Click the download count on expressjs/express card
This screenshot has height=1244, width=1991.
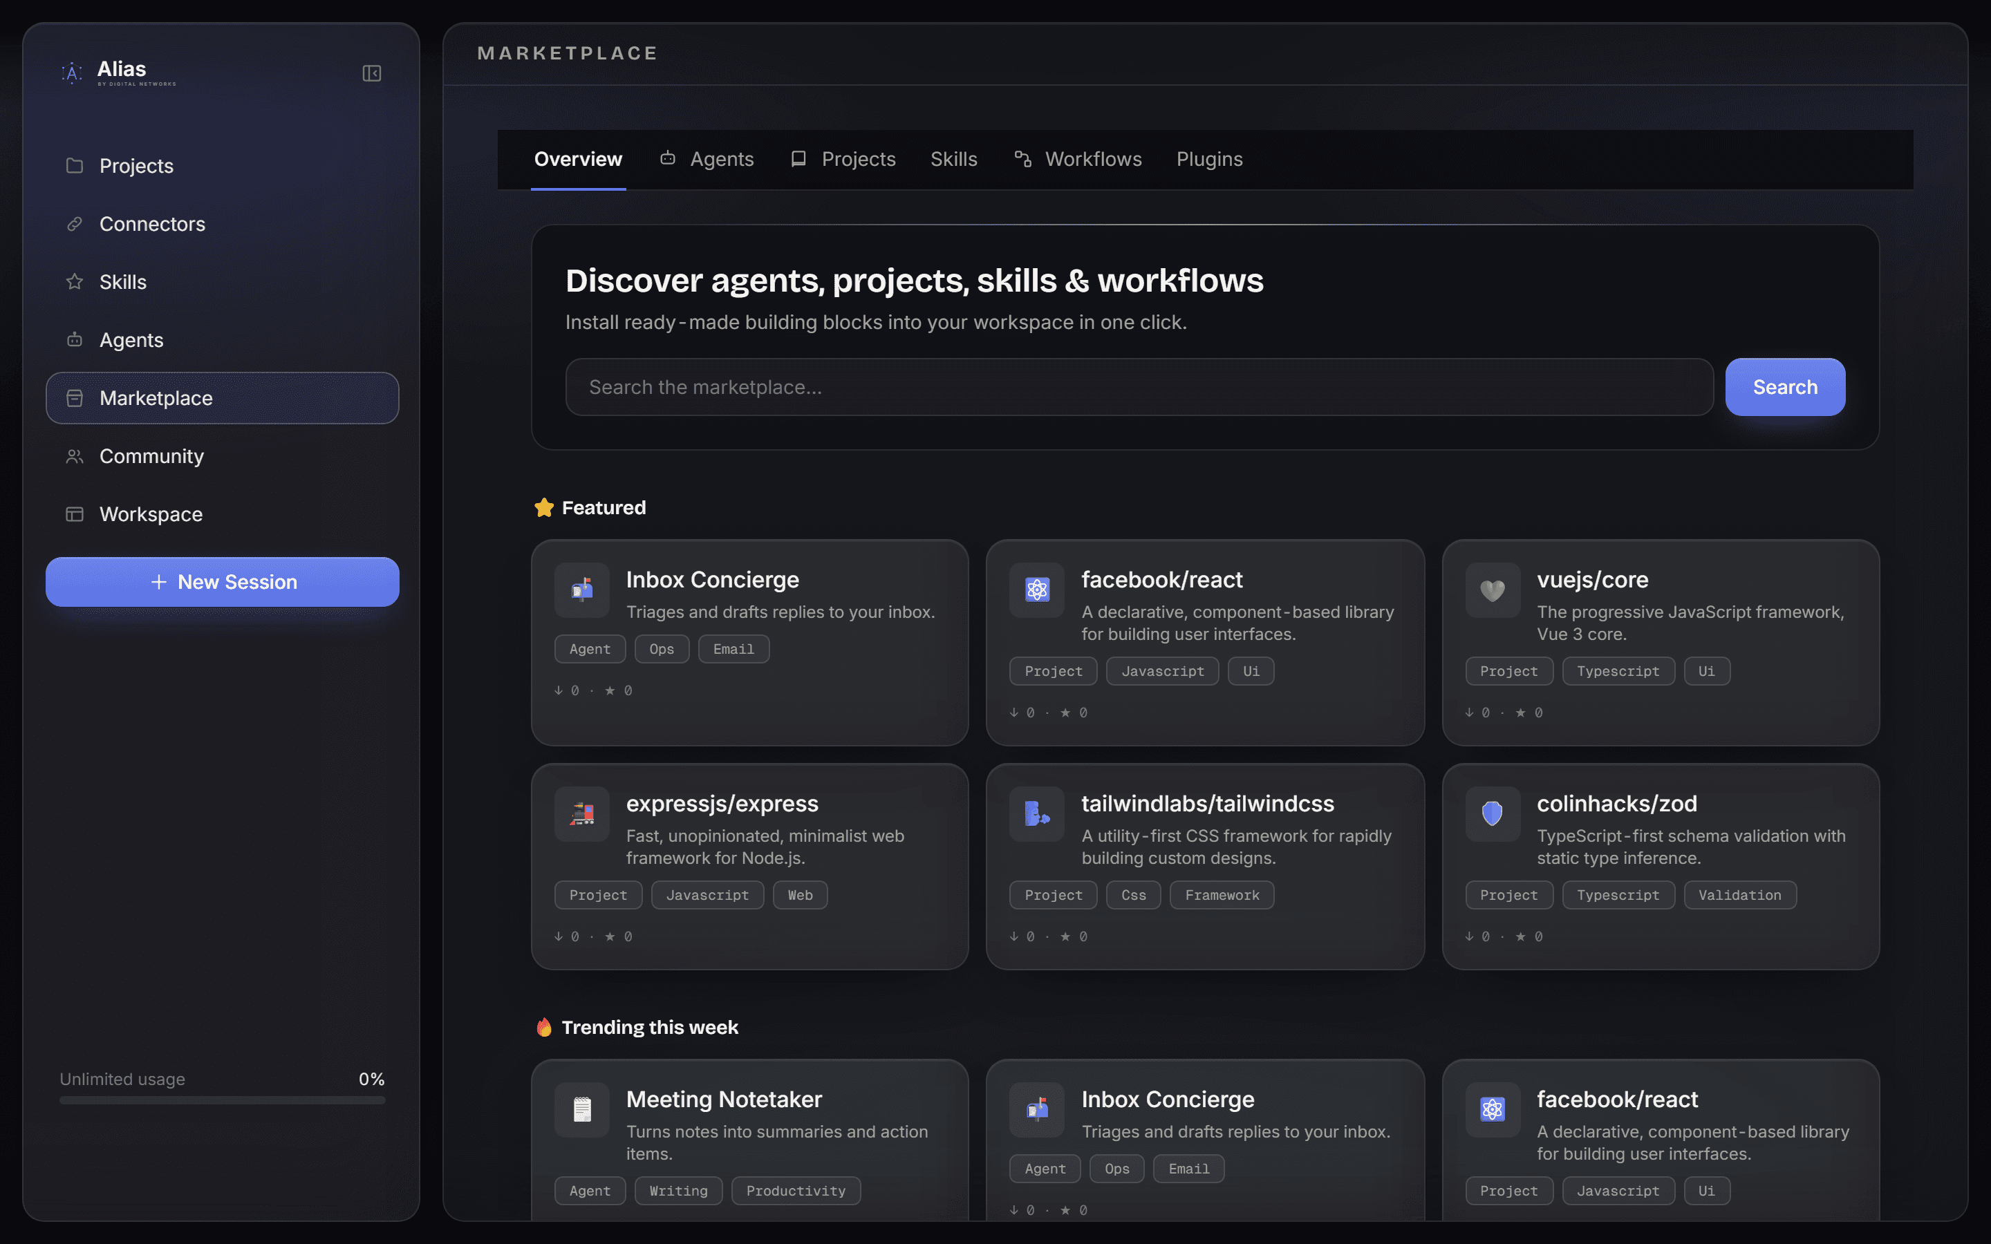pyautogui.click(x=567, y=936)
